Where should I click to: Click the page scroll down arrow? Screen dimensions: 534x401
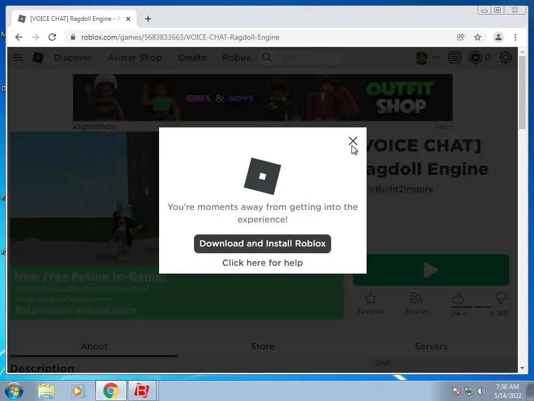[x=522, y=368]
